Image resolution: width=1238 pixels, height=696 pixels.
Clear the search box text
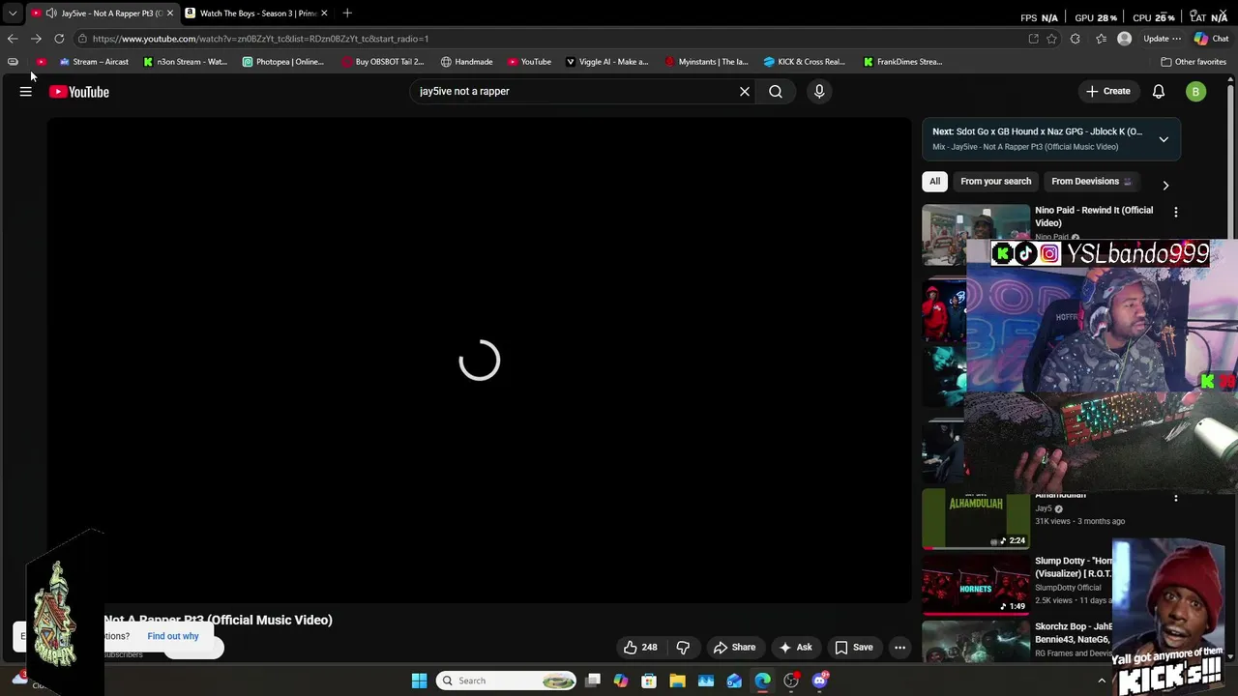745,91
